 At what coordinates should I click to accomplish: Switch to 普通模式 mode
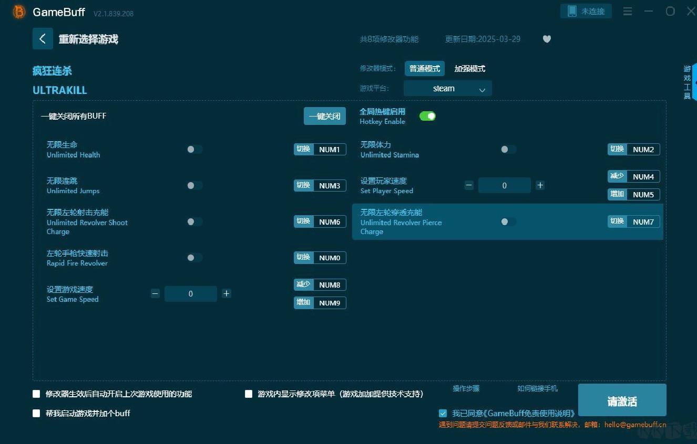tap(425, 69)
